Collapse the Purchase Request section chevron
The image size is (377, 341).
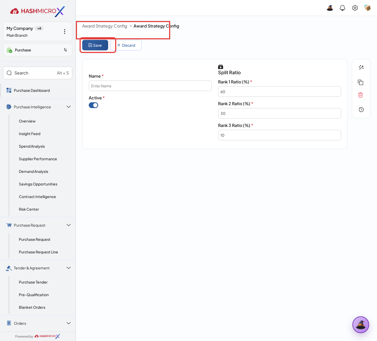tap(69, 225)
